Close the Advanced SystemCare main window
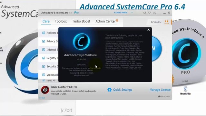Screen dimensions: 206x116 coord(169,13)
